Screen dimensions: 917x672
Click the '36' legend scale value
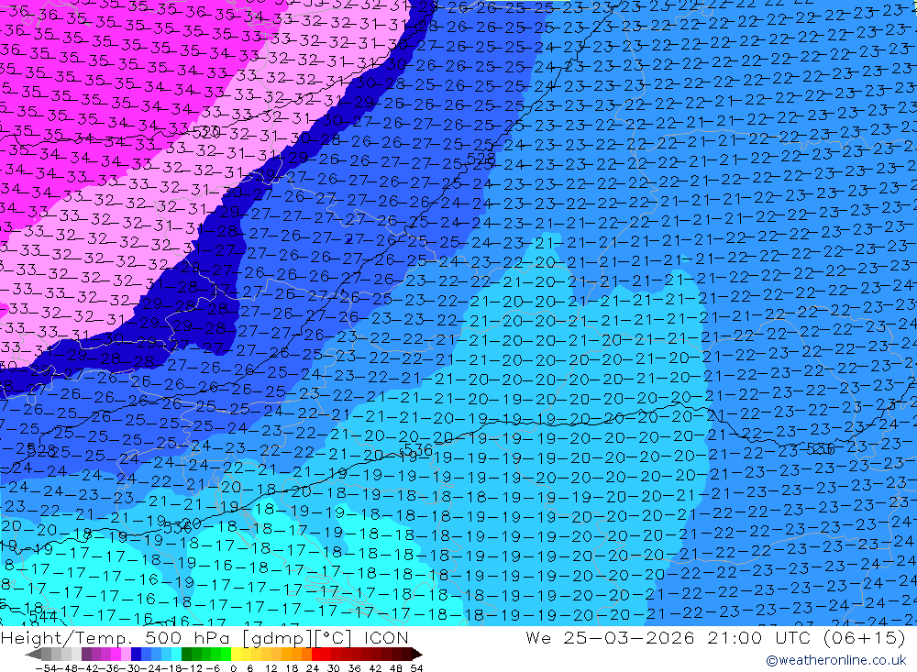pos(354,668)
